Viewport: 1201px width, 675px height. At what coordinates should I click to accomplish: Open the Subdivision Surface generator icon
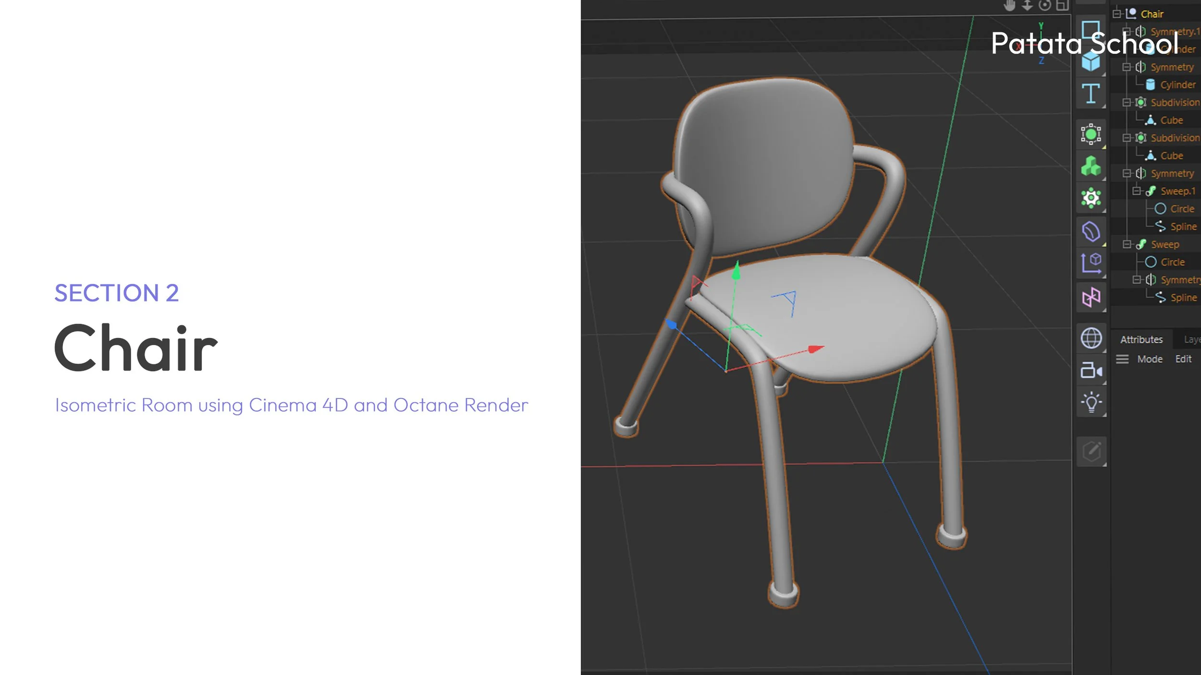[x=1091, y=134]
